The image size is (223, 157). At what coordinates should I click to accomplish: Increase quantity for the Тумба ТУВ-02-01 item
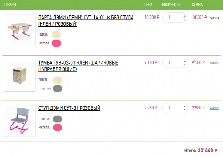(x=185, y=61)
